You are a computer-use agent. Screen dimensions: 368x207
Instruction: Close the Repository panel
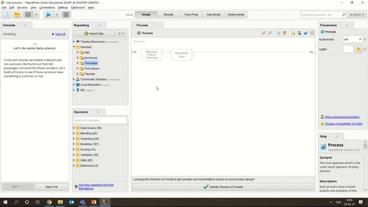(99, 25)
